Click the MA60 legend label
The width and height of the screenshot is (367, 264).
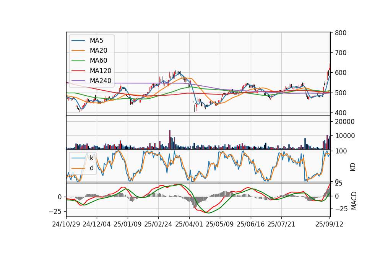pos(98,61)
